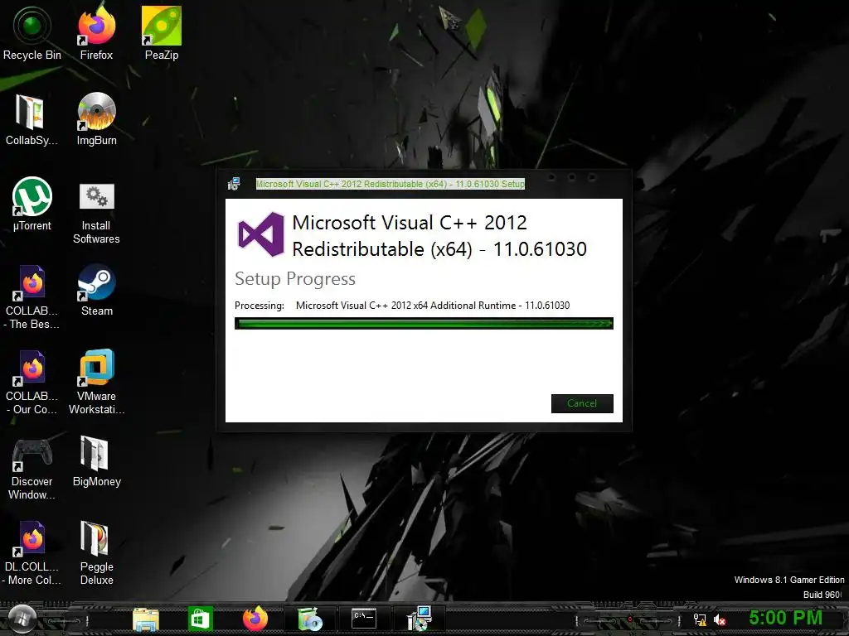Click the Visual Studio logo in setup dialog

pos(261,234)
